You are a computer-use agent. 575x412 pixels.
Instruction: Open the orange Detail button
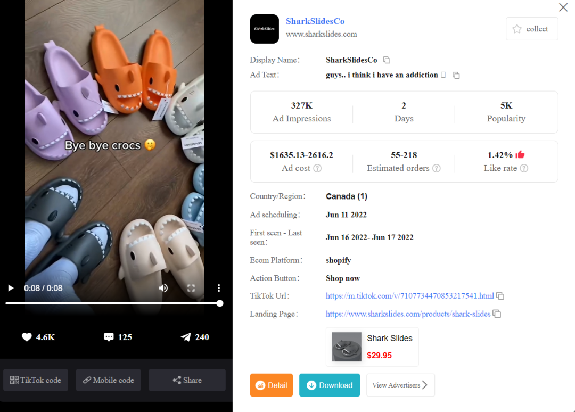coord(272,385)
